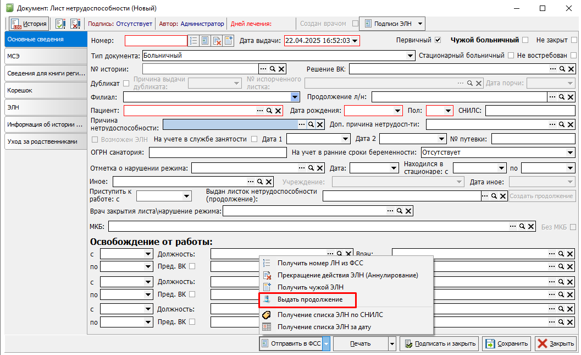
Task: Click the green checkmark document toolbar icon
Action: pos(60,24)
